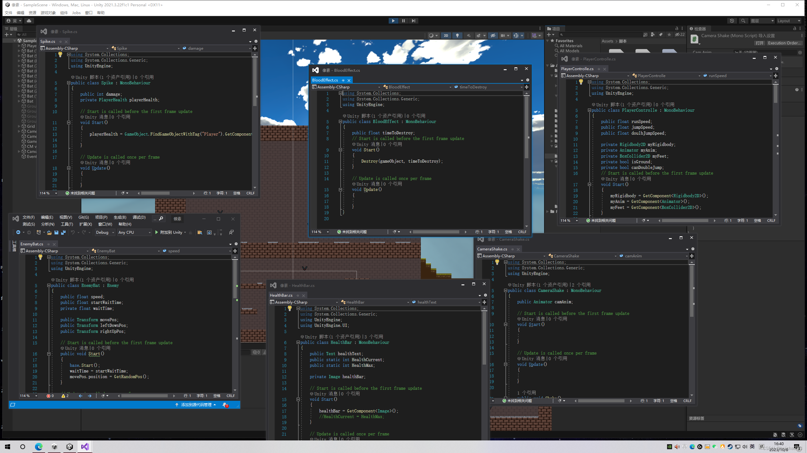This screenshot has height=453, width=807.
Task: Click Visual Studio navigate backward icon
Action: (x=18, y=232)
